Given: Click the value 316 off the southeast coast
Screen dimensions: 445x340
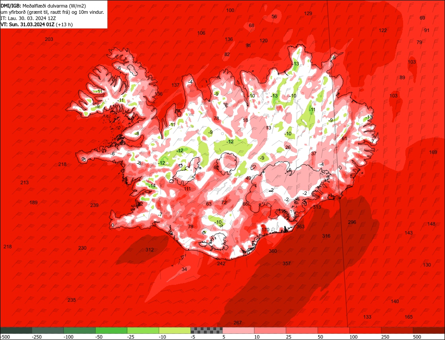Looking at the screenshot, I should (x=326, y=236).
